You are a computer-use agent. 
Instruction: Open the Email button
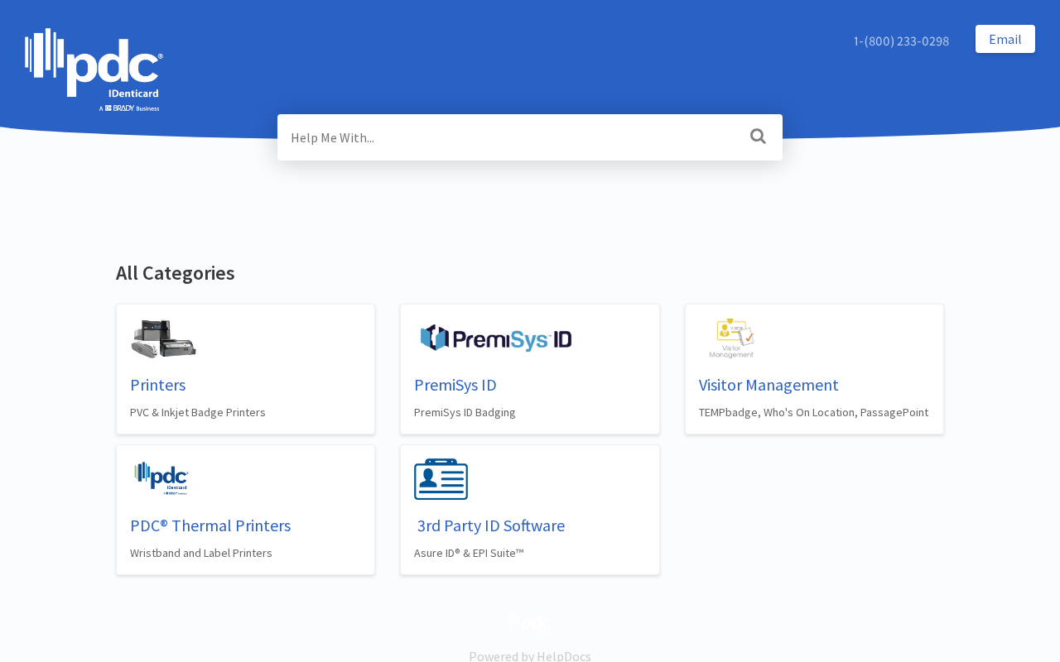[x=1005, y=39]
